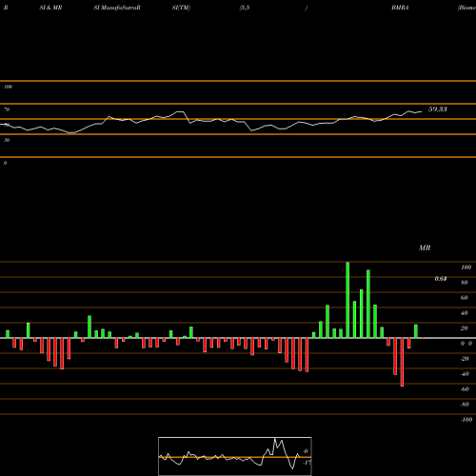Click the MR value 0.64
Image resolution: width=476 pixels, height=476 pixels.
pos(441,279)
